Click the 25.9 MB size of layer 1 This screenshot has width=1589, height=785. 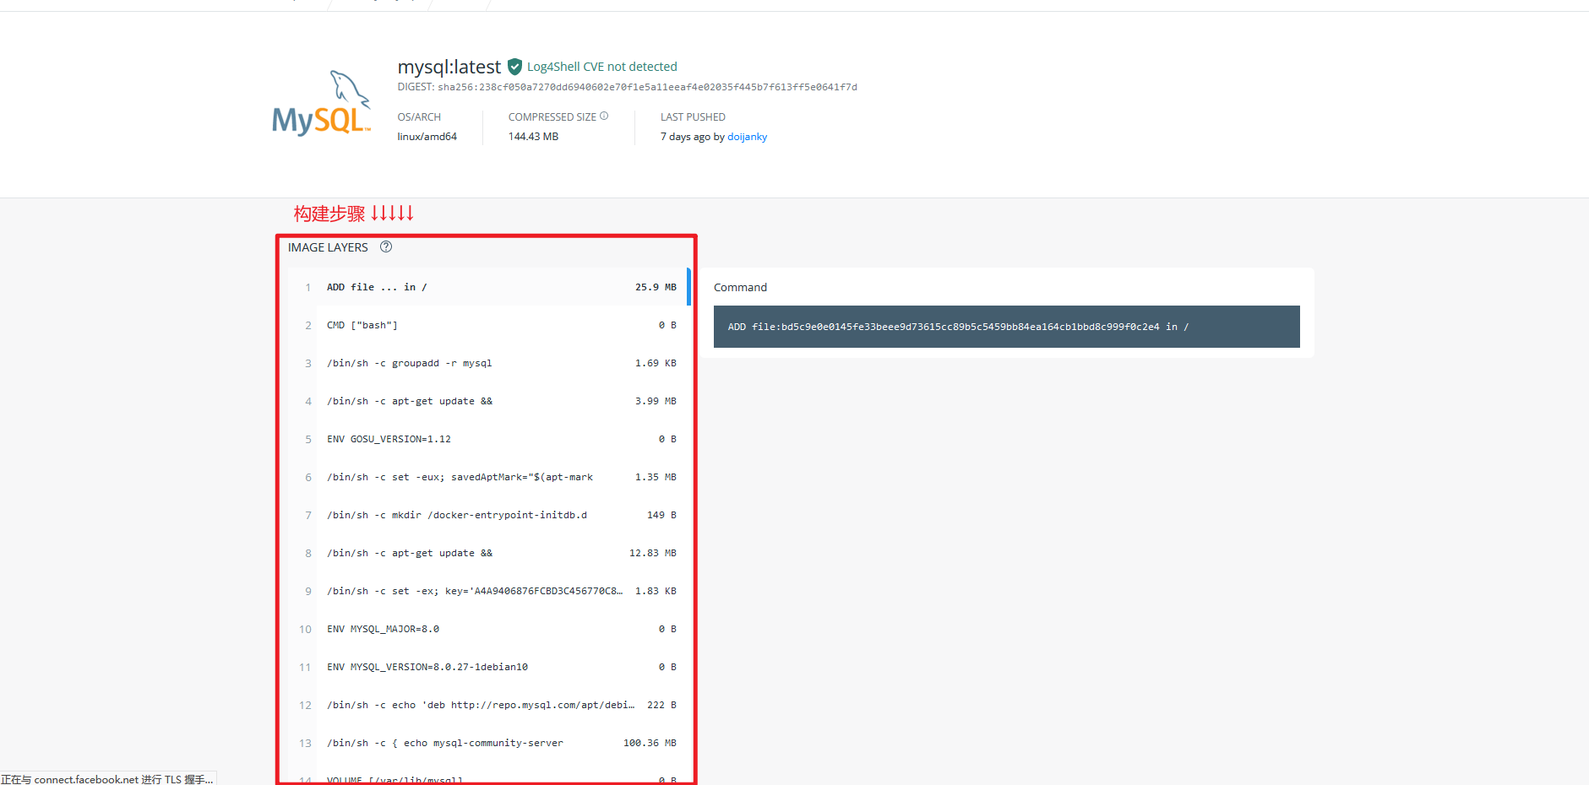[656, 287]
